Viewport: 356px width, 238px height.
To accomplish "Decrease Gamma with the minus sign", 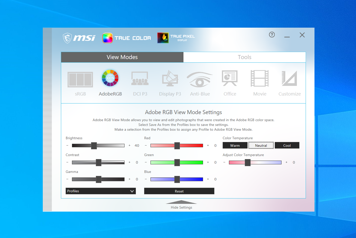I will click(x=67, y=179).
